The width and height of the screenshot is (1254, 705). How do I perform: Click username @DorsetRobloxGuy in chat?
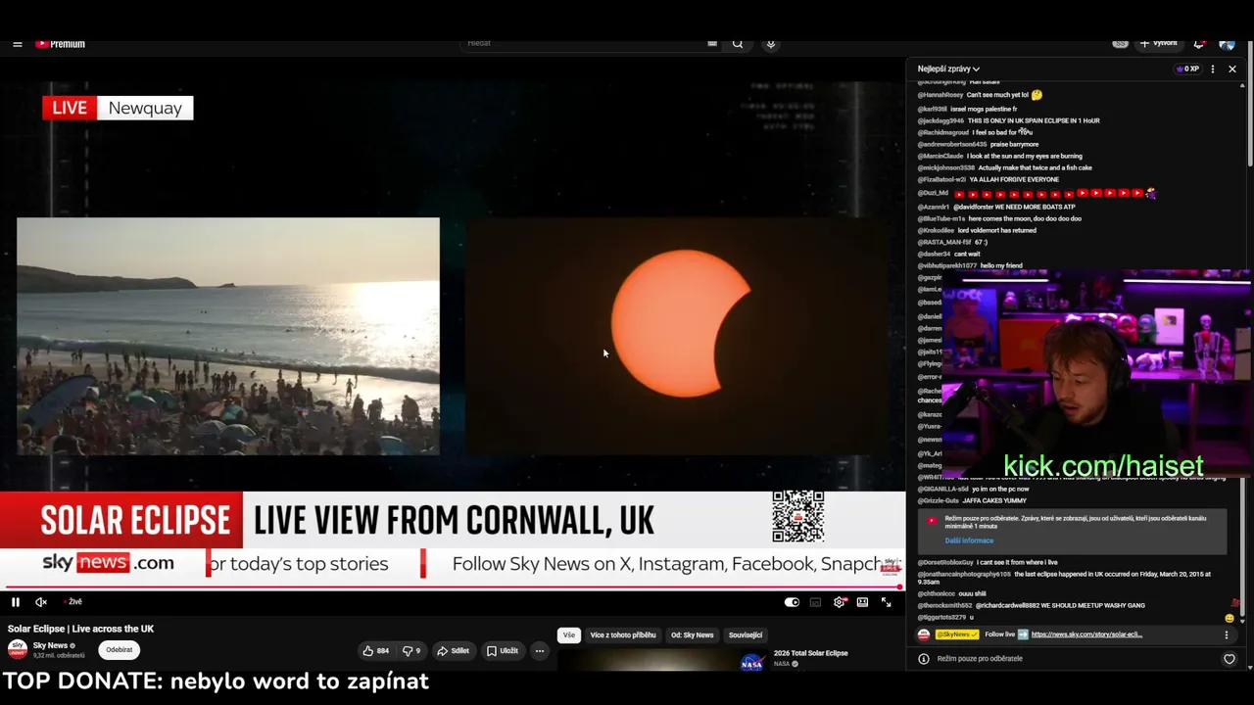[945, 563]
